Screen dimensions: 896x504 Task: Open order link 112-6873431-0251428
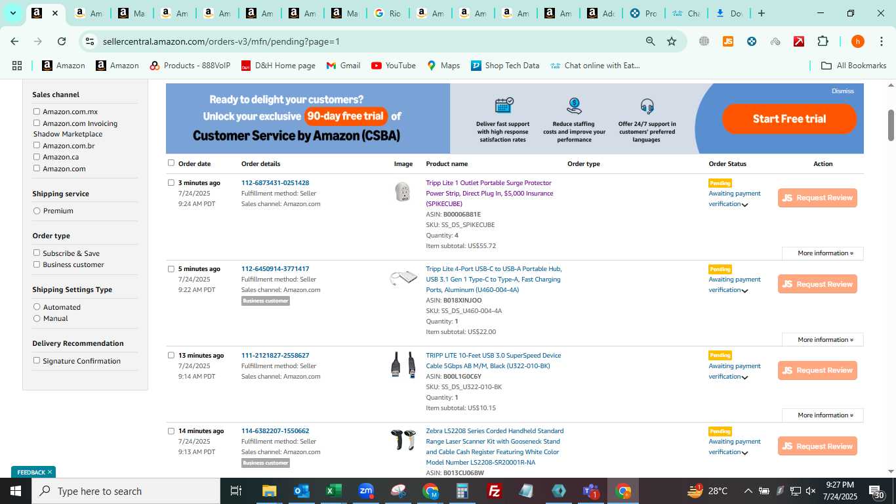point(275,183)
